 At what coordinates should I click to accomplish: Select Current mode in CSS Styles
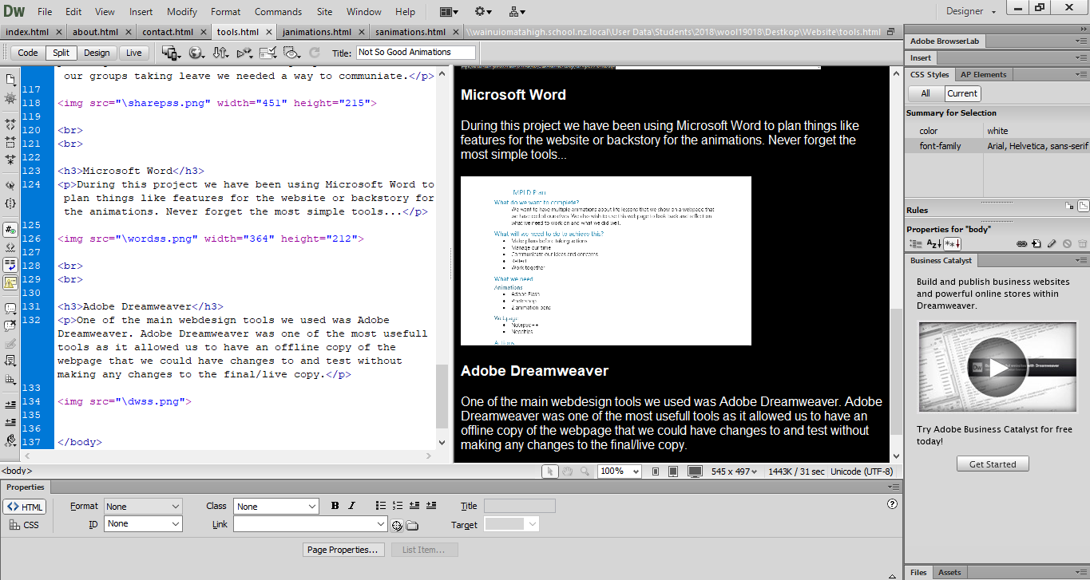[x=962, y=93]
